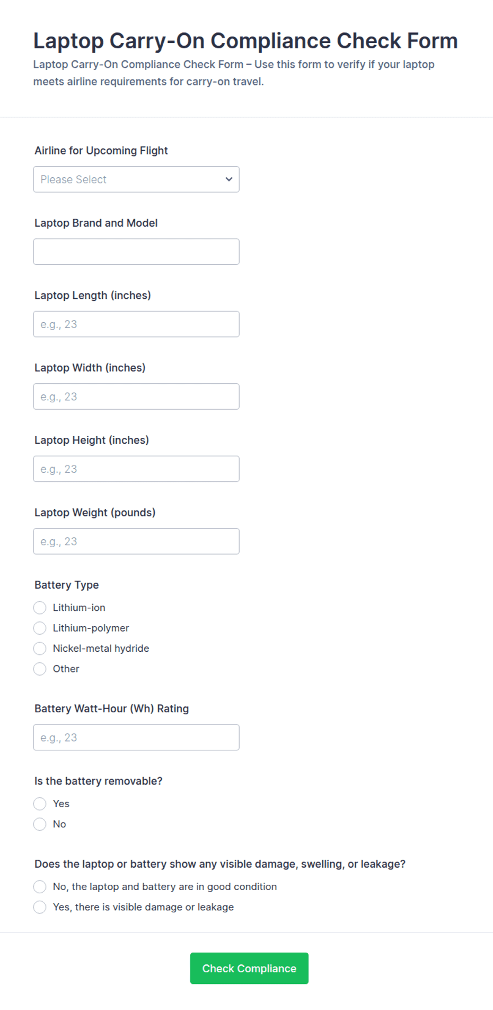The height and width of the screenshot is (1010, 493).
Task: Select Yes, visible damage or leakage
Action: 40,908
